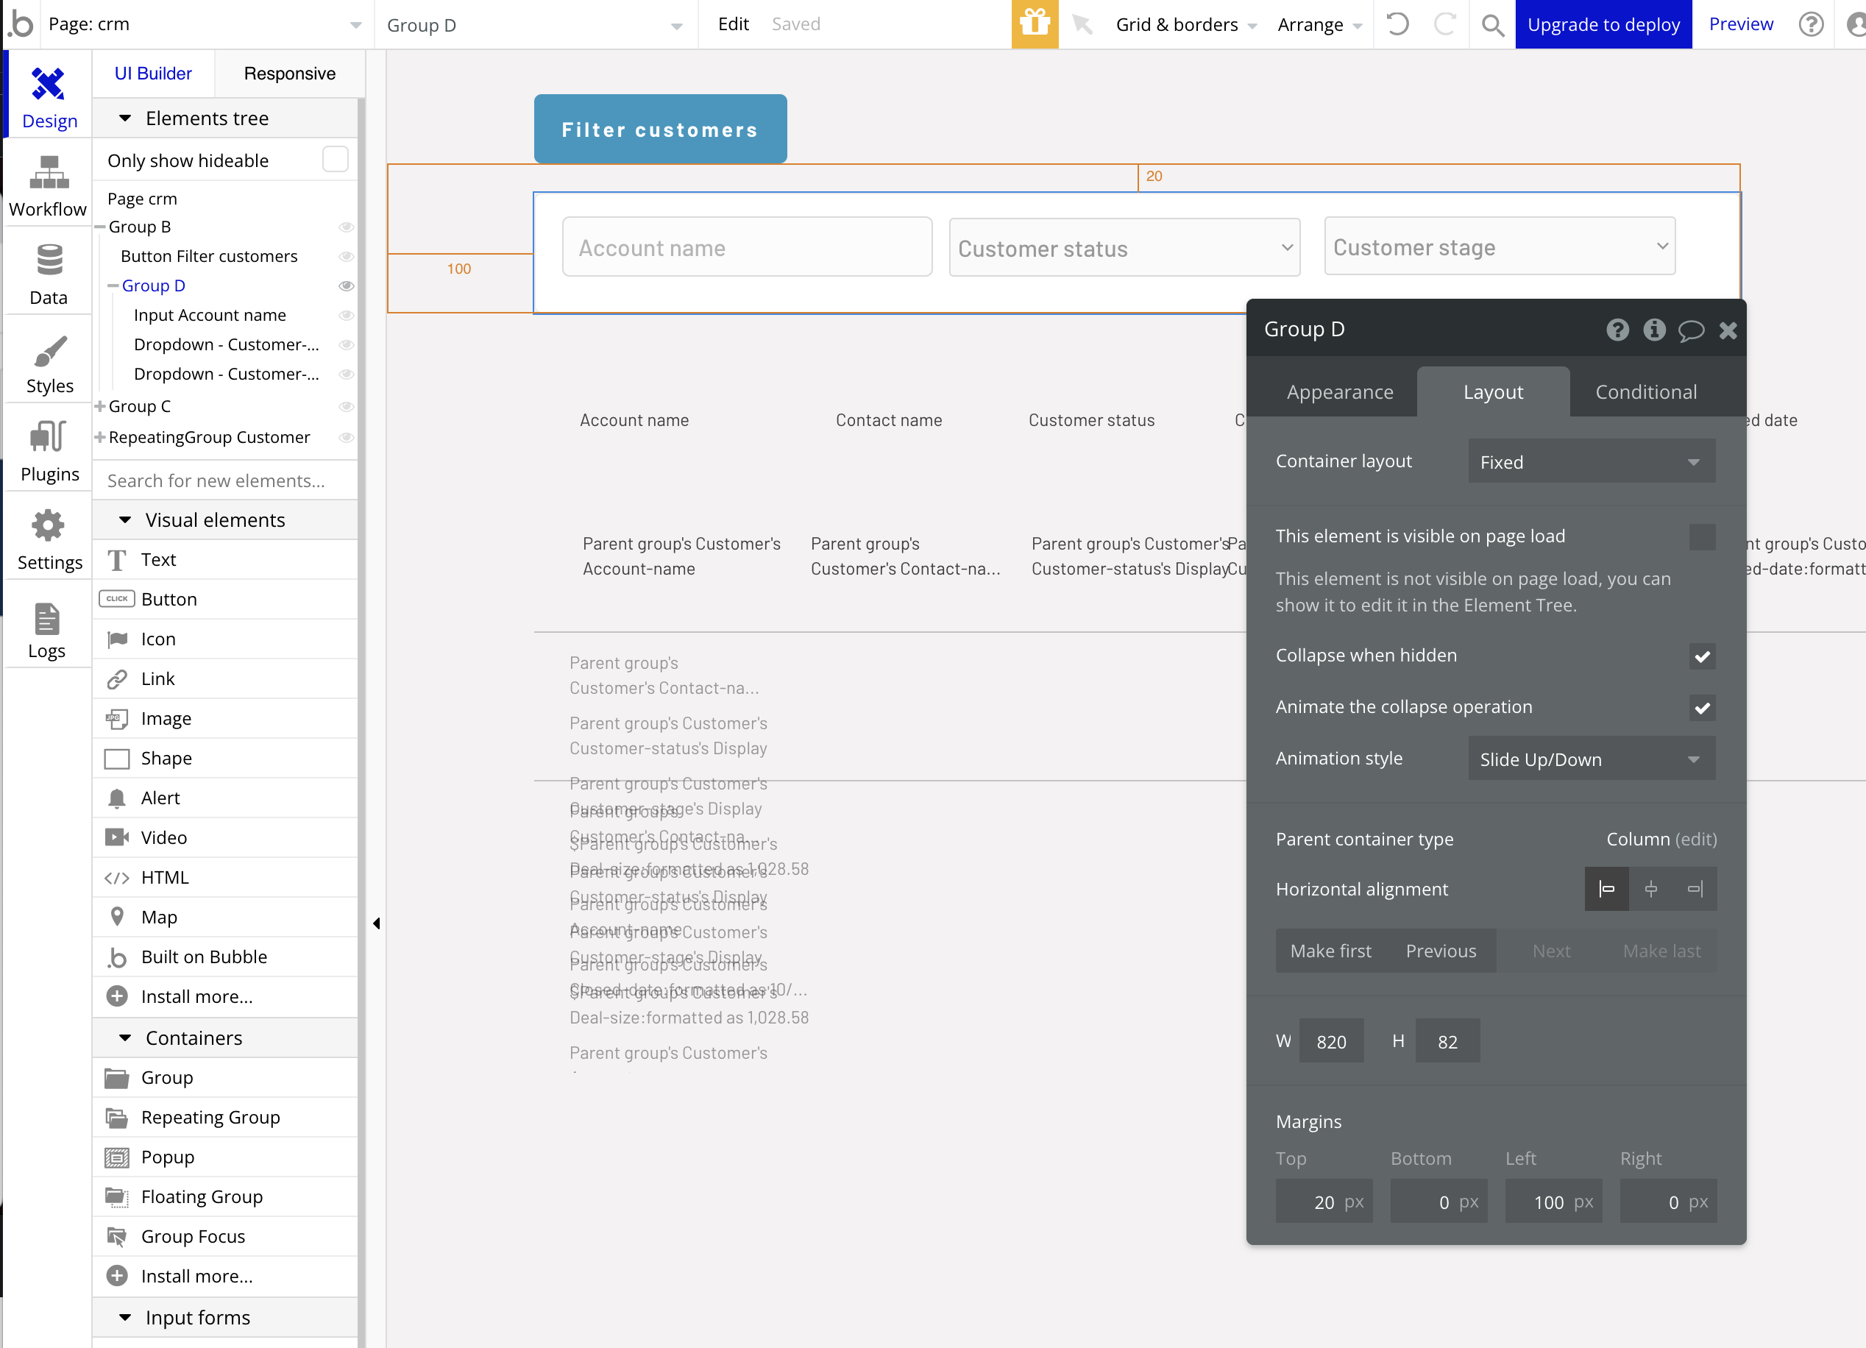Expand Group C in elements tree
This screenshot has height=1348, width=1866.
[99, 407]
